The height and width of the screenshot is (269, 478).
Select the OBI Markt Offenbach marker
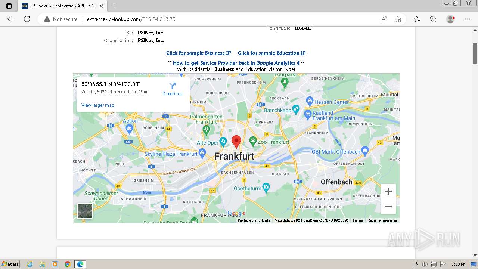pyautogui.click(x=365, y=151)
